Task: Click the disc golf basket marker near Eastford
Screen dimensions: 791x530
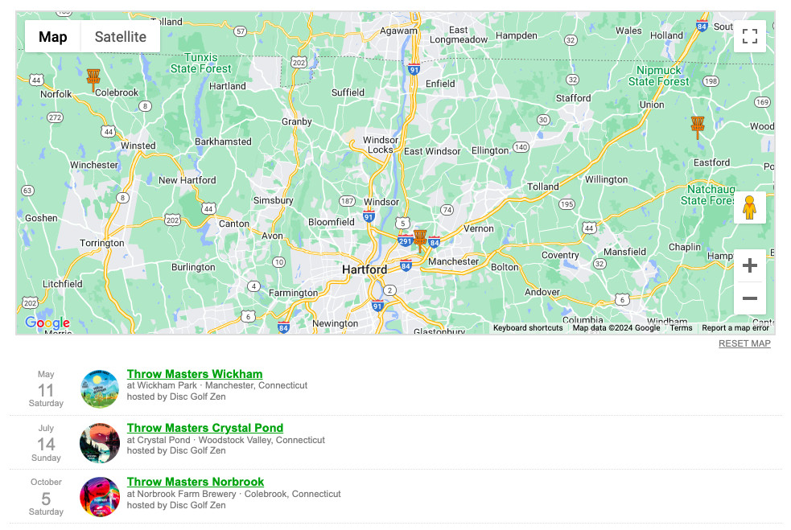Action: pos(698,127)
